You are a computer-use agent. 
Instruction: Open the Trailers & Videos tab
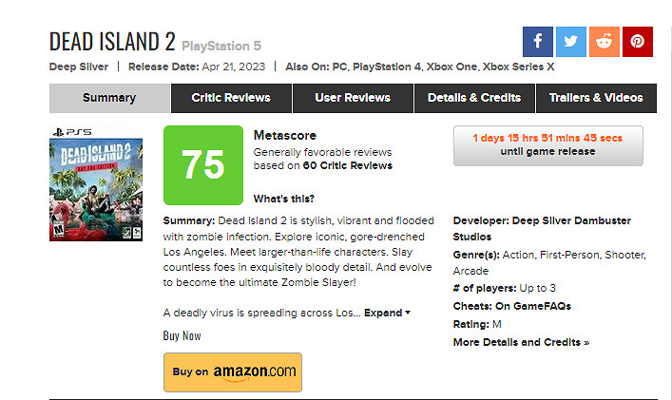click(596, 98)
